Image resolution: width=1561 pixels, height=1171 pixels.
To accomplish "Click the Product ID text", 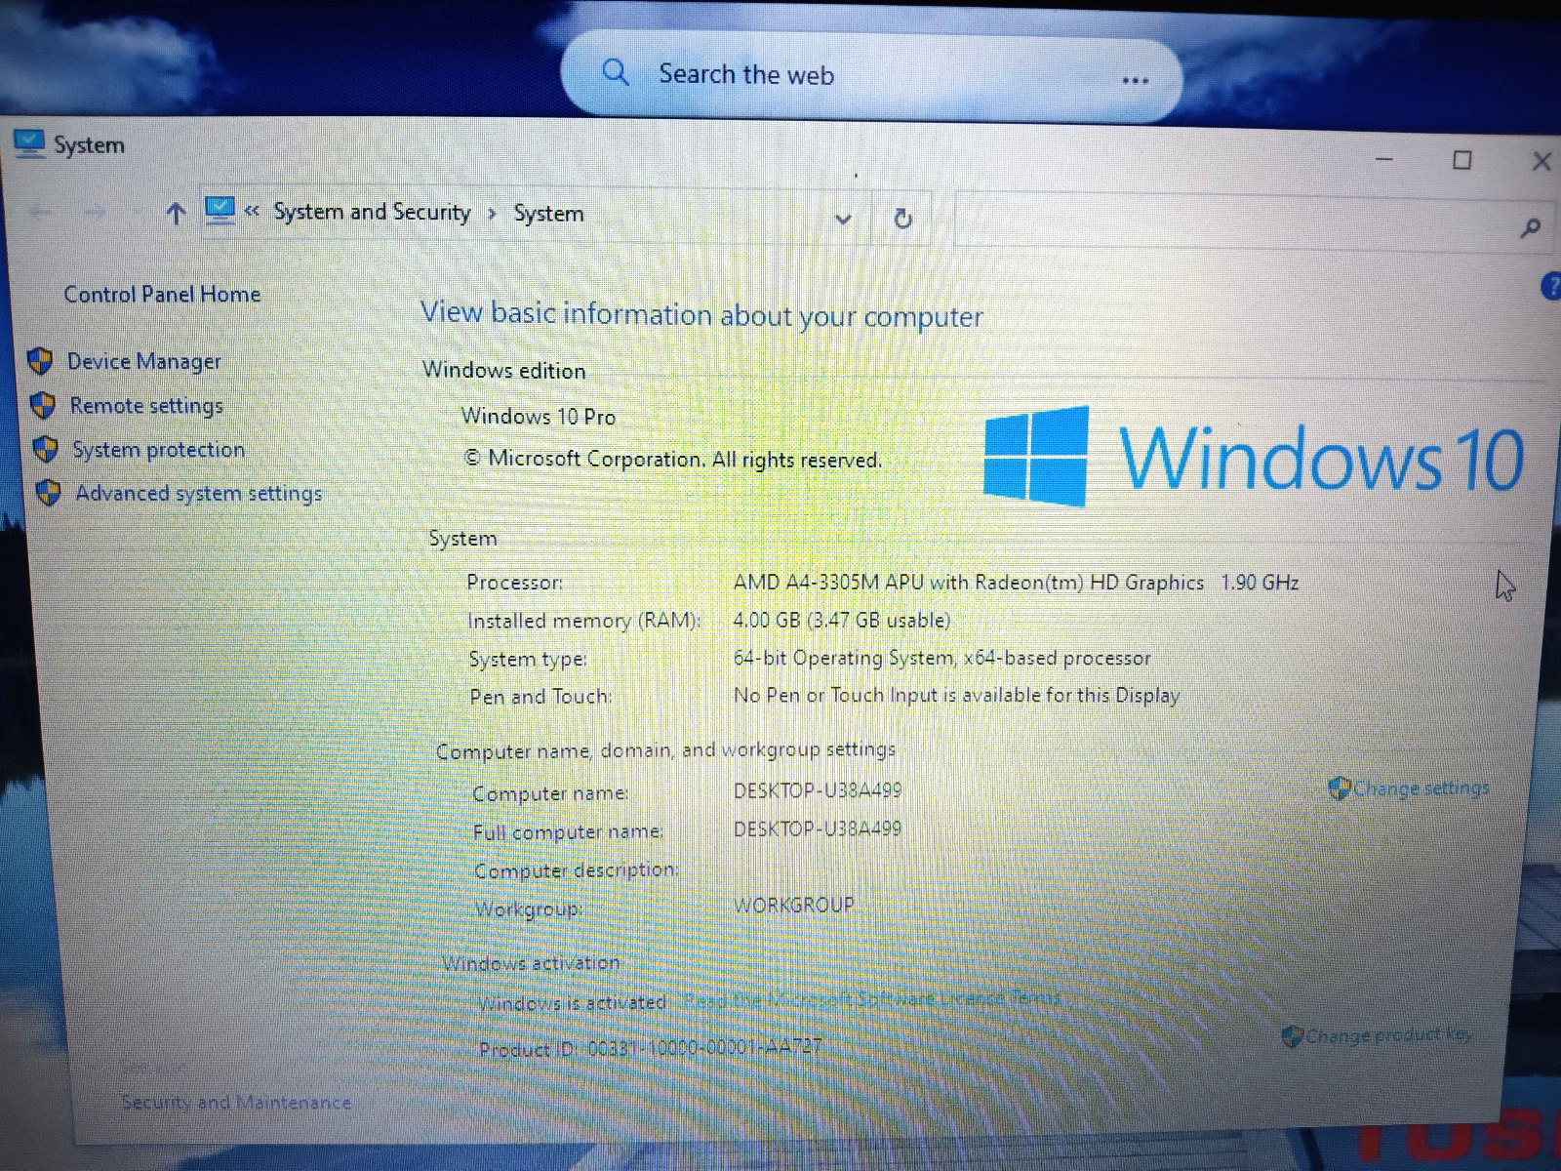I will tap(650, 1048).
